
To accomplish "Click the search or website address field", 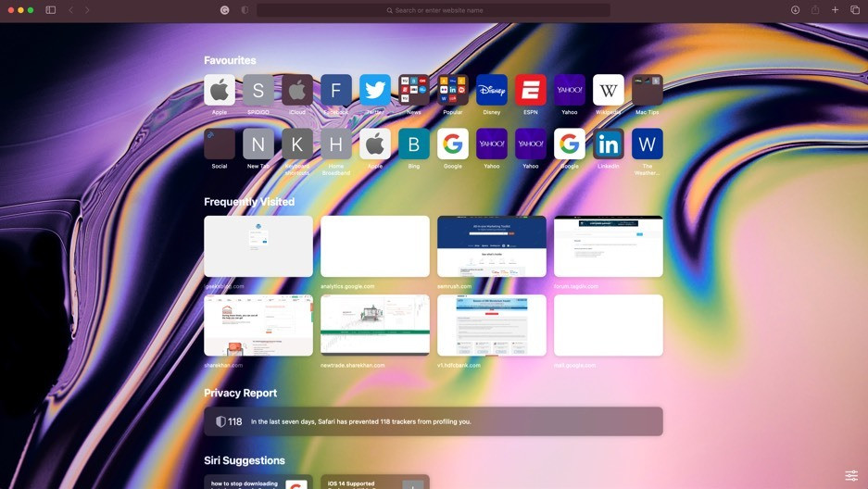I will 434,10.
